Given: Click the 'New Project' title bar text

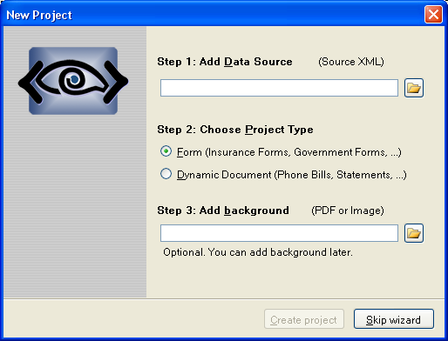Looking at the screenshot, I should pos(39,15).
